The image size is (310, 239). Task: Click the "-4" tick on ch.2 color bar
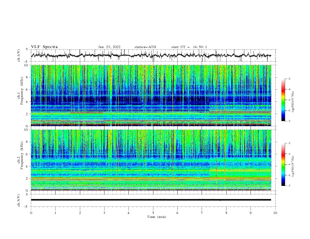click(289, 154)
